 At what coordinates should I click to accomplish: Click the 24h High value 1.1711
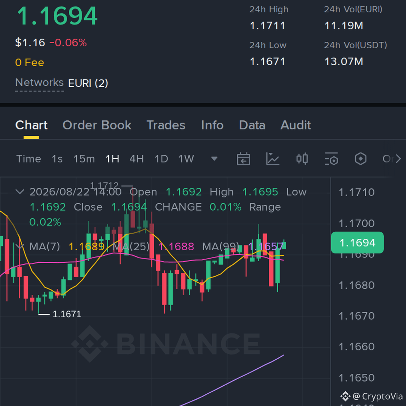pos(268,26)
